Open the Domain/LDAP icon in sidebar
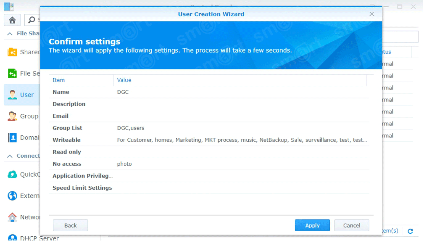The height and width of the screenshot is (246, 424). 12,138
